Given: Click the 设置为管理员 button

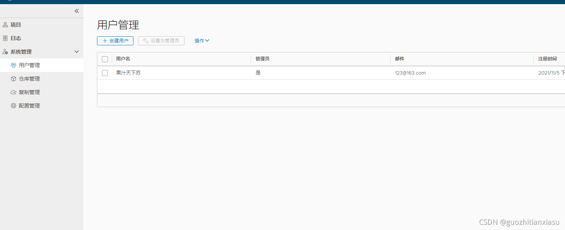Looking at the screenshot, I should pos(161,41).
